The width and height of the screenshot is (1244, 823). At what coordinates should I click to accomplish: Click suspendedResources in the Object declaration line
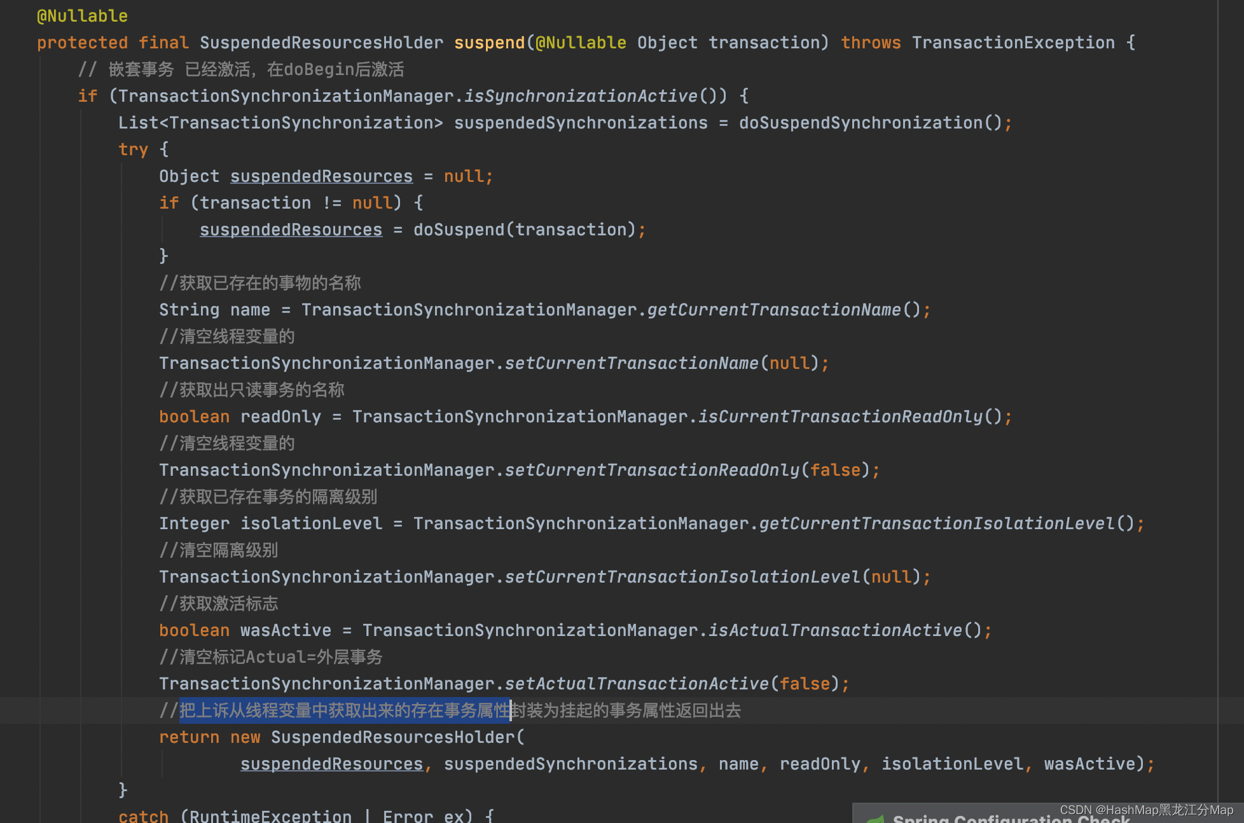(321, 176)
